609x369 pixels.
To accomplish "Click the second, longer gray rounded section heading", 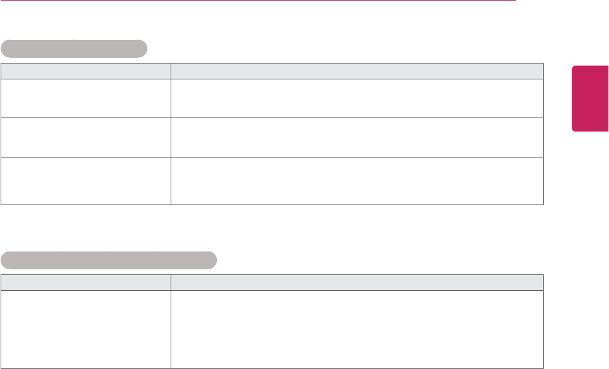I will coord(109,260).
